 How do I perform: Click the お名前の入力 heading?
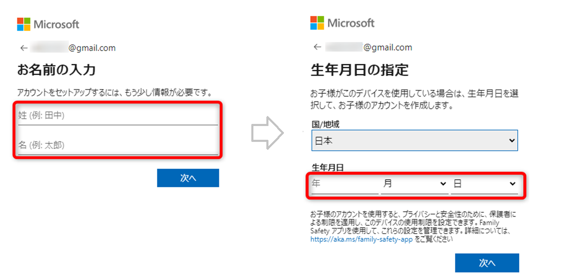(56, 69)
